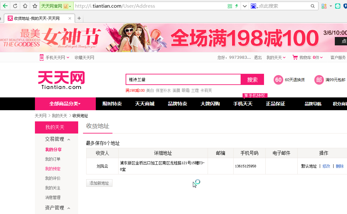
Task: Click the green lightning speed-mode icon
Action: (236, 6)
